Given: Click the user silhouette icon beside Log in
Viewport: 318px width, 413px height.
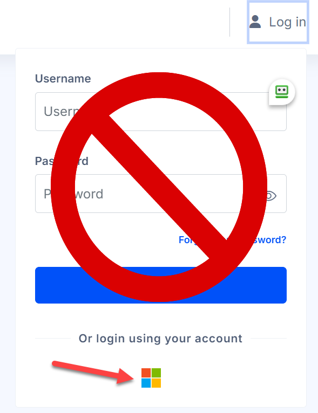Looking at the screenshot, I should pos(255,22).
